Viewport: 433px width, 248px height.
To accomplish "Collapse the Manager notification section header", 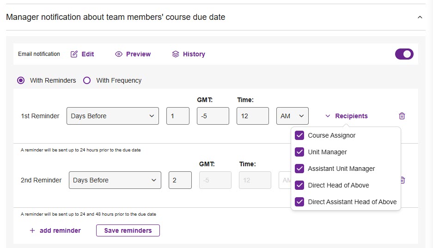I will point(420,18).
